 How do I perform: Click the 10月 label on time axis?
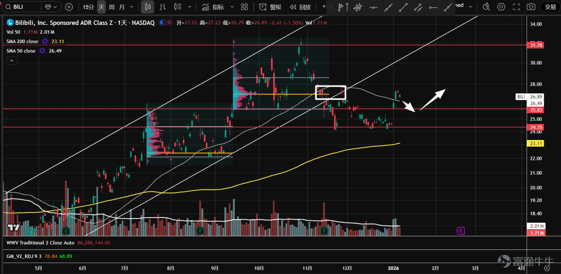point(259,268)
